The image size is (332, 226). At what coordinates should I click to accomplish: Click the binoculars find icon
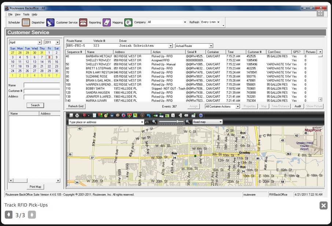(x=147, y=122)
